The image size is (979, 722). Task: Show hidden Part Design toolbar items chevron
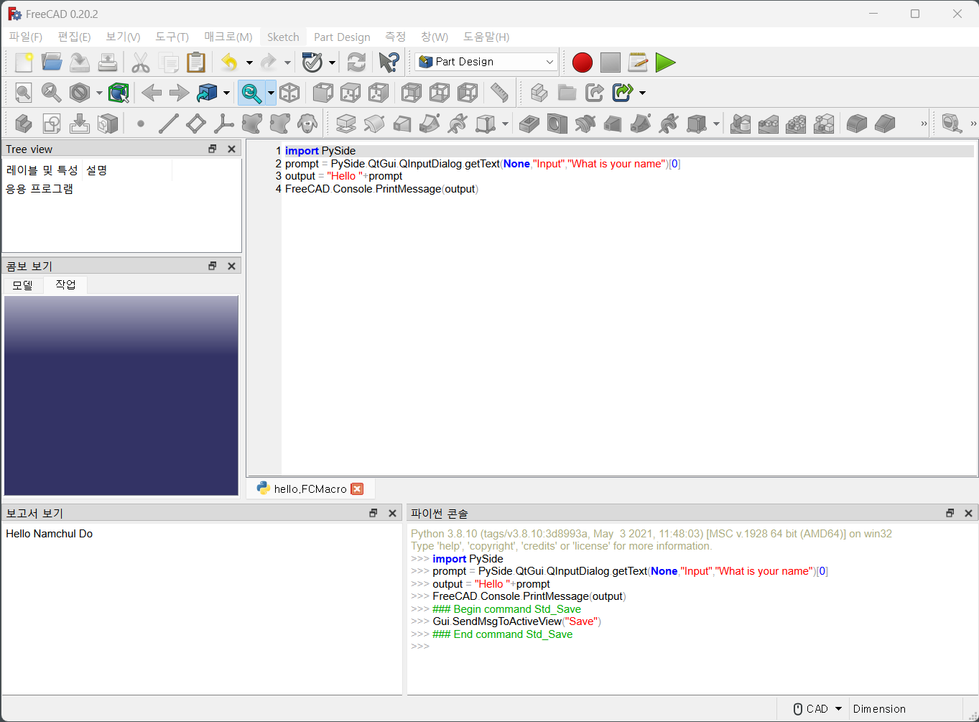(x=924, y=124)
